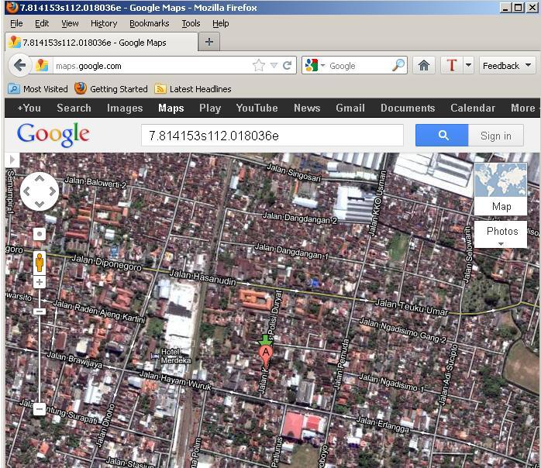
Task: Zoom out with the minus button
Action: click(40, 409)
